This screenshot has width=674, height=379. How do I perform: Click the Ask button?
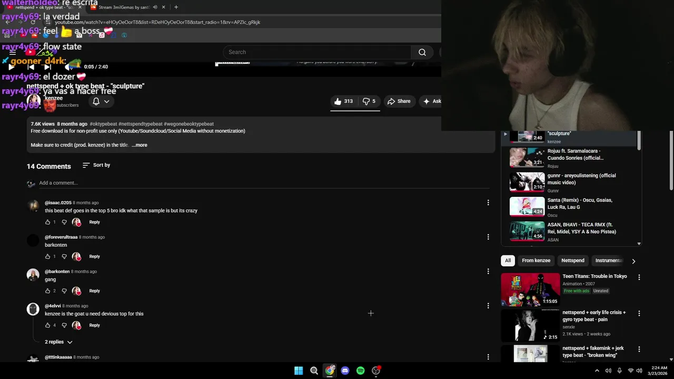[x=432, y=101]
